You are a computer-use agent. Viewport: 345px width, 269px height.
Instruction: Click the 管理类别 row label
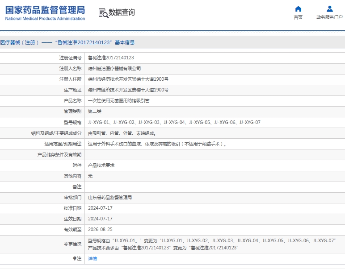click(72, 112)
